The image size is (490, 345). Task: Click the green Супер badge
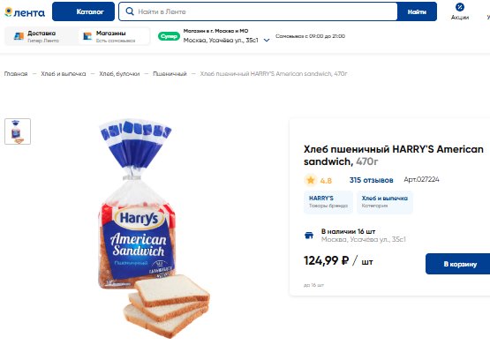tap(169, 36)
